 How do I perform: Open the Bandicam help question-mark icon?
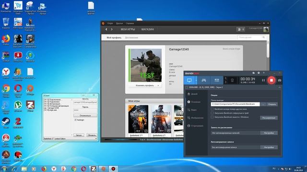pos(264,73)
